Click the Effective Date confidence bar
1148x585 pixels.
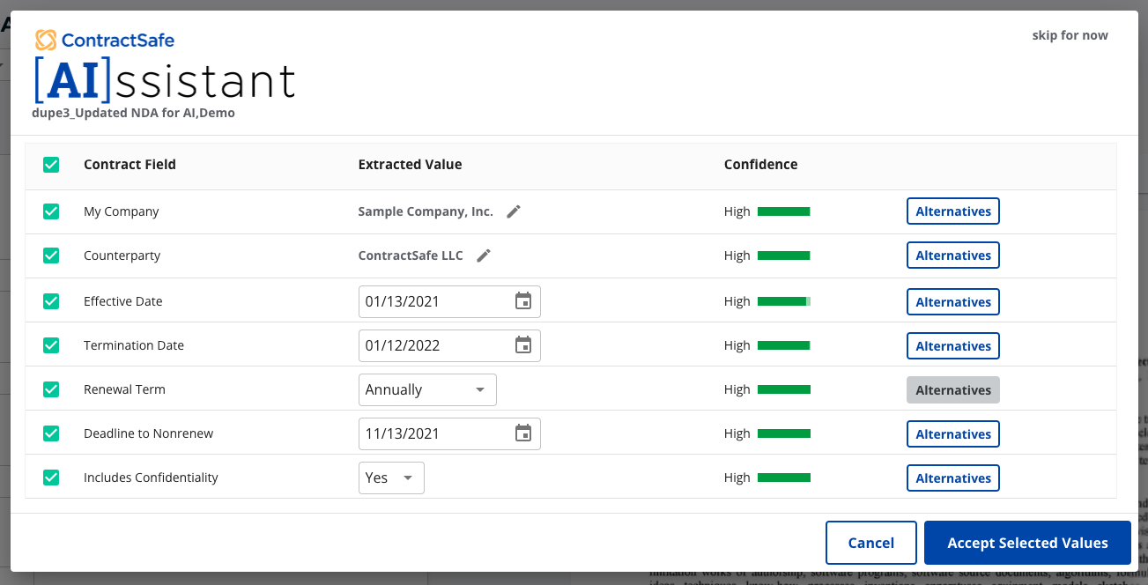pyautogui.click(x=783, y=301)
